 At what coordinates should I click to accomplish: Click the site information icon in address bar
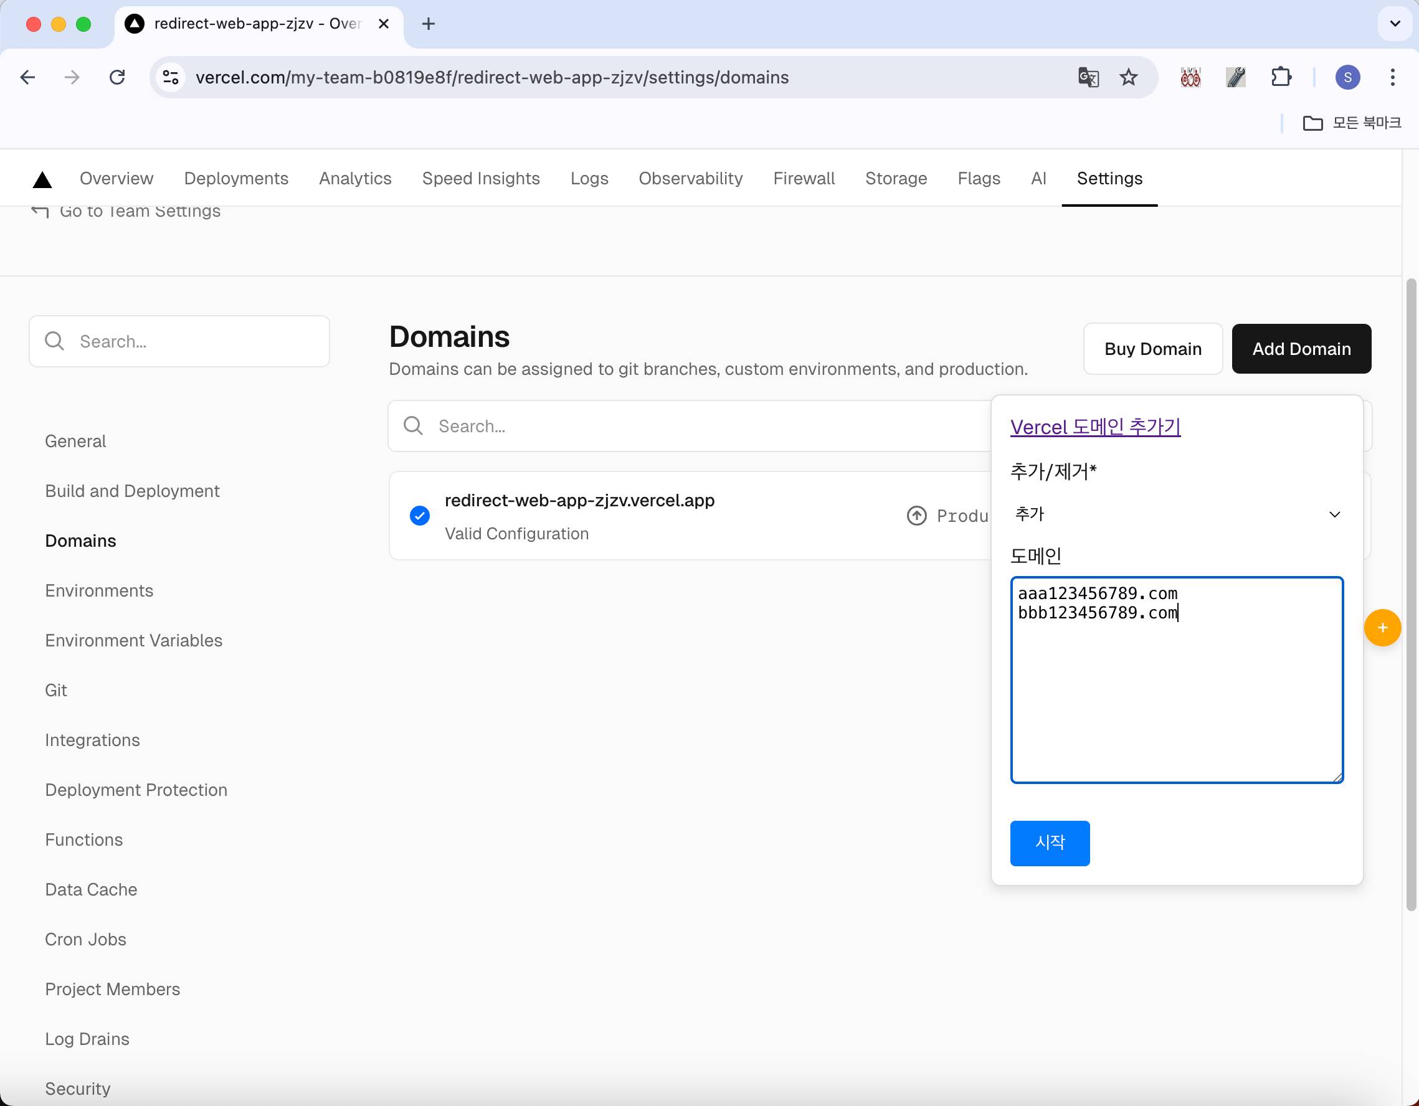click(171, 77)
